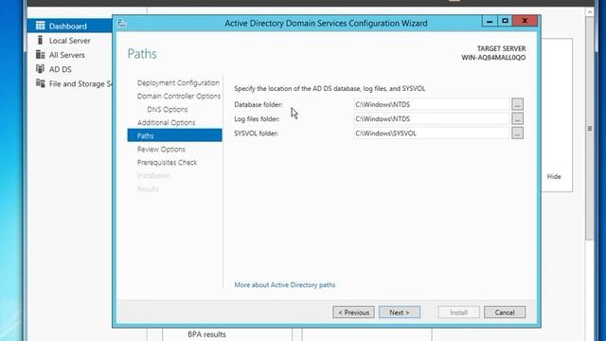
Task: Click the Next button
Action: 400,313
